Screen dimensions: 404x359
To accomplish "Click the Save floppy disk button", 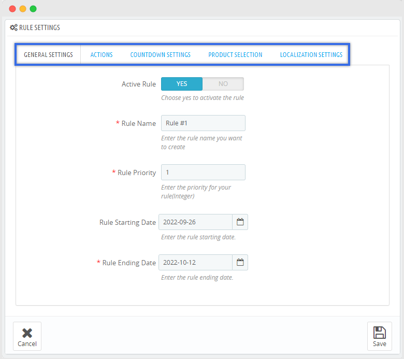I will pos(380,336).
